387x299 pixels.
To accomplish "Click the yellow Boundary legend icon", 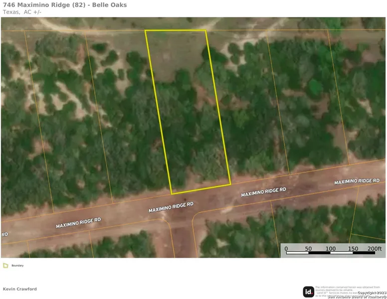I will (5, 266).
